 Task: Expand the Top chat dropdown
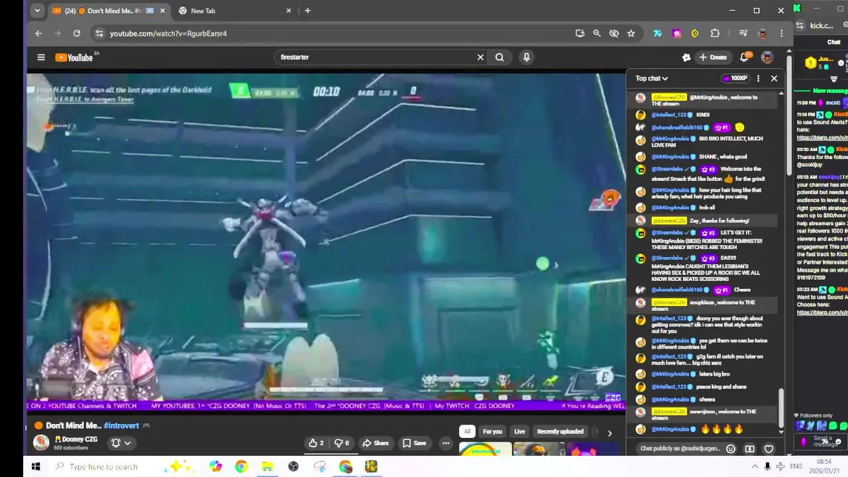pyautogui.click(x=652, y=78)
